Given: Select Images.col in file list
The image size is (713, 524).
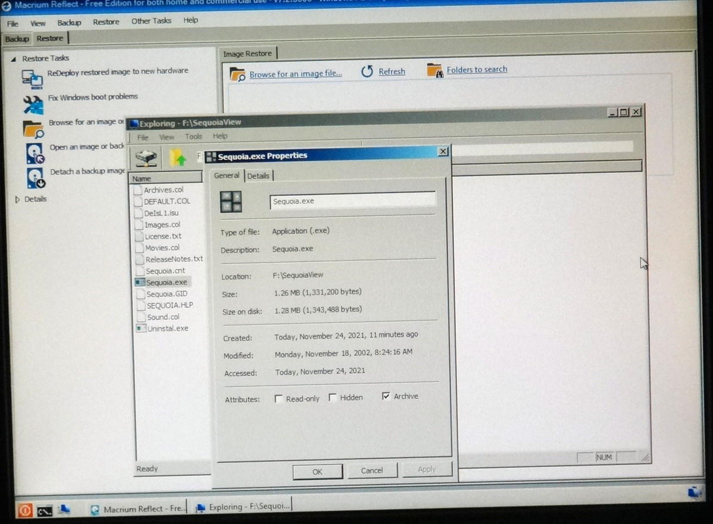Looking at the screenshot, I should coord(162,225).
